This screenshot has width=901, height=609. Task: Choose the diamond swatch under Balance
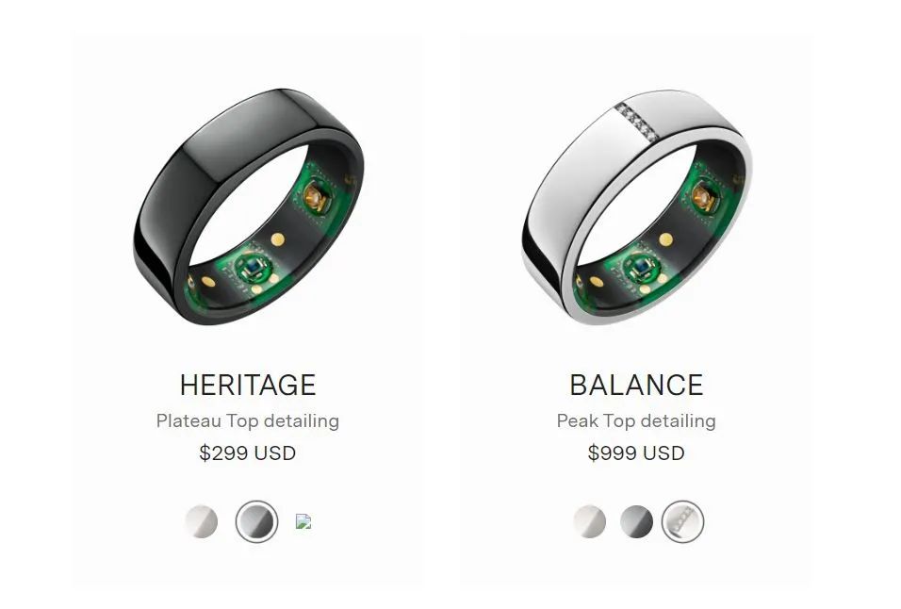(x=682, y=521)
